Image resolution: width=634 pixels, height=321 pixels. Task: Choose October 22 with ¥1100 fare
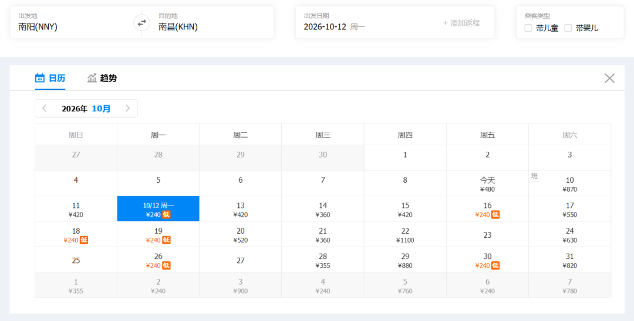(x=405, y=234)
